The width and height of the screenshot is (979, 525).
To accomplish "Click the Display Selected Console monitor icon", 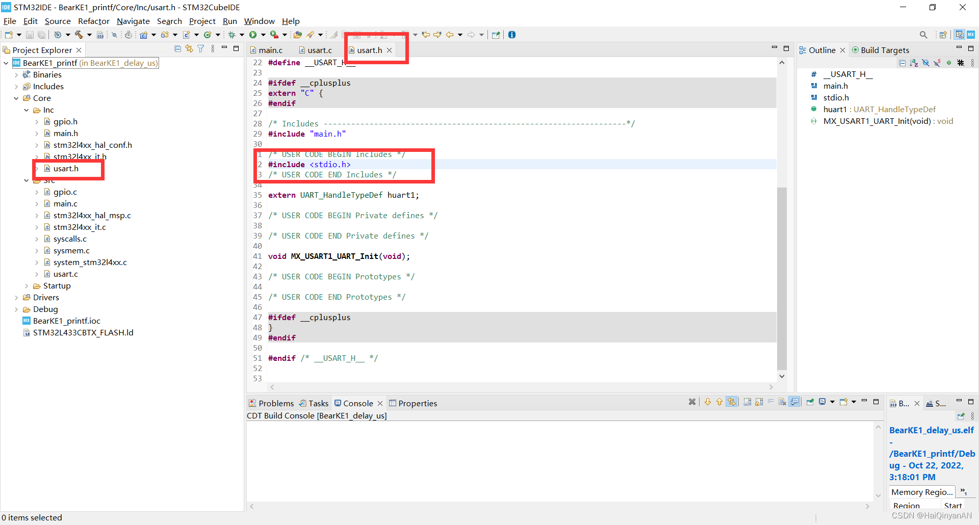I will tap(822, 402).
